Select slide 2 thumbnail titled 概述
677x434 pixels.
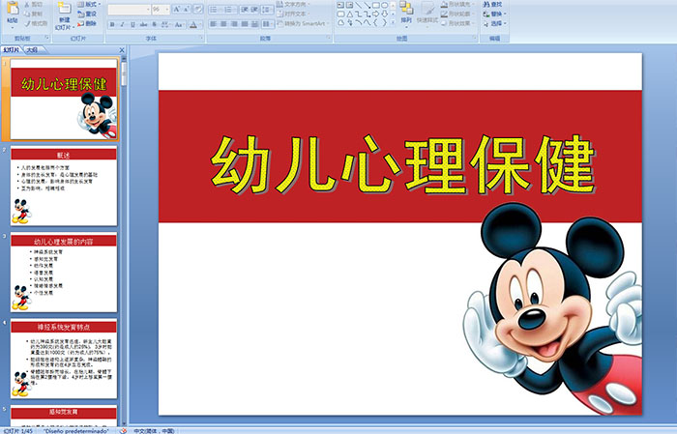(64, 187)
